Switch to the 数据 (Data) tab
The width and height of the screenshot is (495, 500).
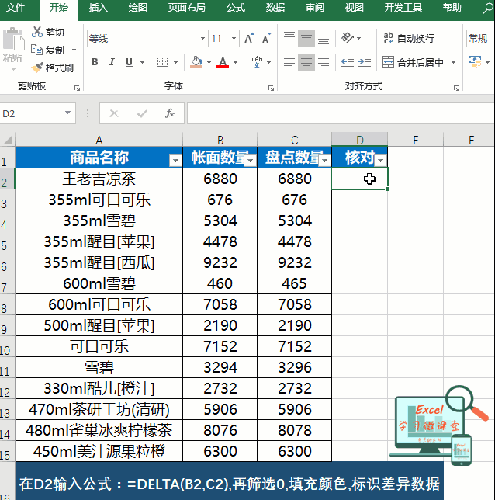point(275,7)
